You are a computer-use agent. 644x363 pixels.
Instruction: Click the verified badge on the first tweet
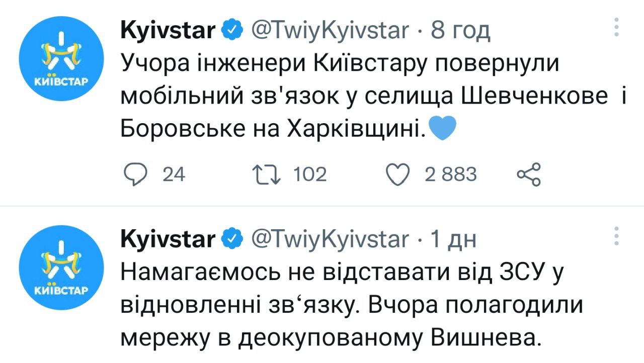pyautogui.click(x=230, y=31)
